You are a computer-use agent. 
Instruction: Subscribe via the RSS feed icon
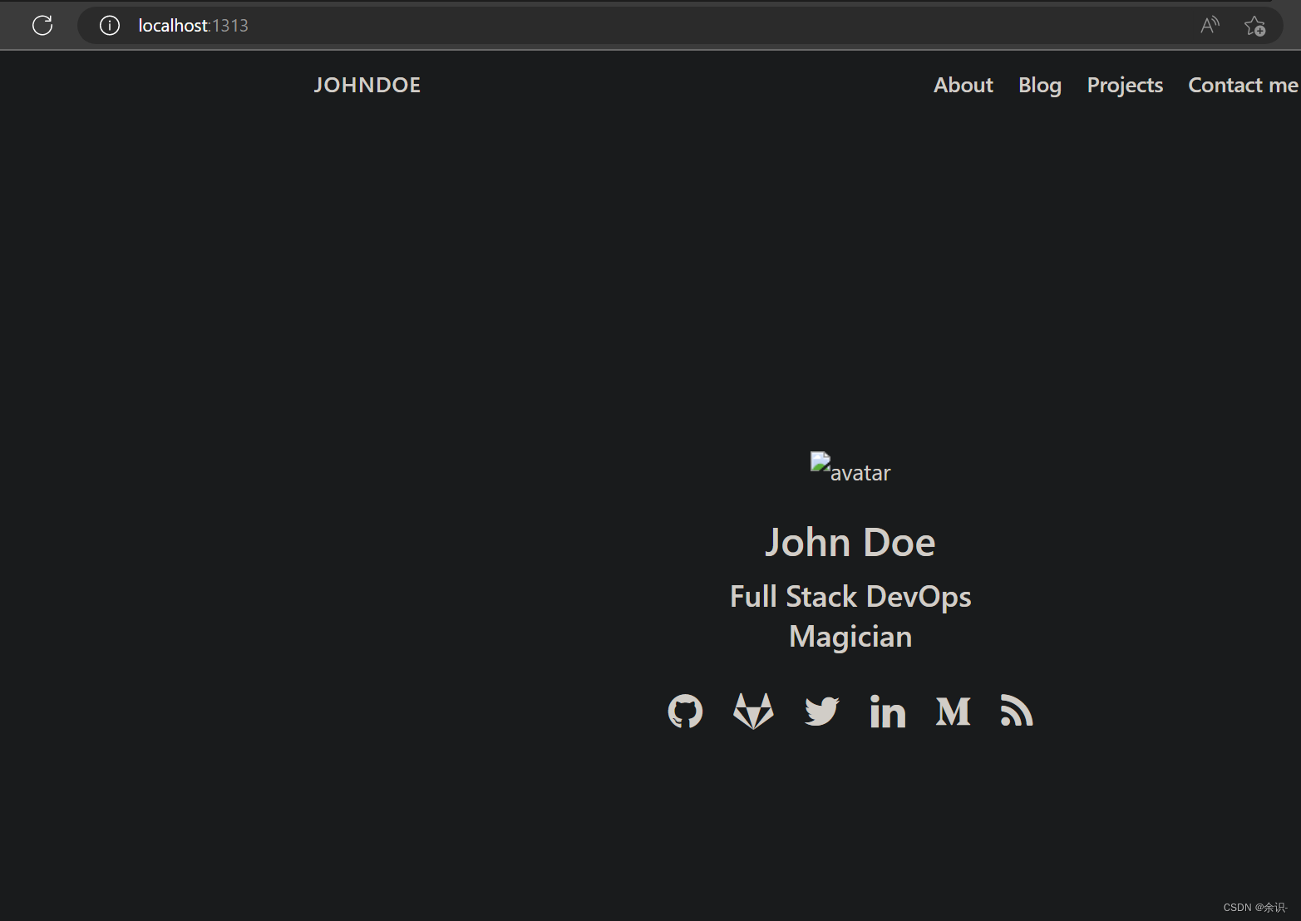coord(1017,711)
